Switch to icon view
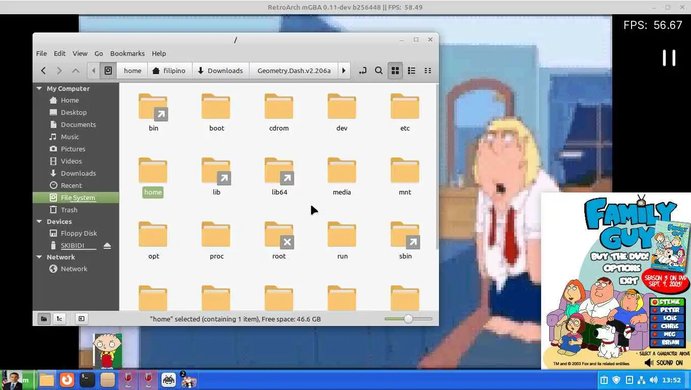 [x=395, y=71]
